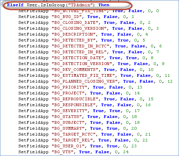Click the ElseIf keyword in highlighted line

pyautogui.click(x=15, y=5)
